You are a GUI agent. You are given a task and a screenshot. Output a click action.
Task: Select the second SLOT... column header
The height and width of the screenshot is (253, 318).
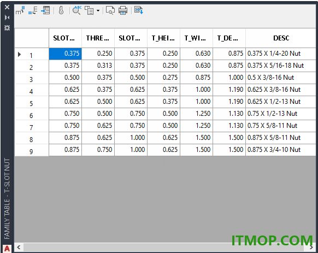click(x=131, y=38)
